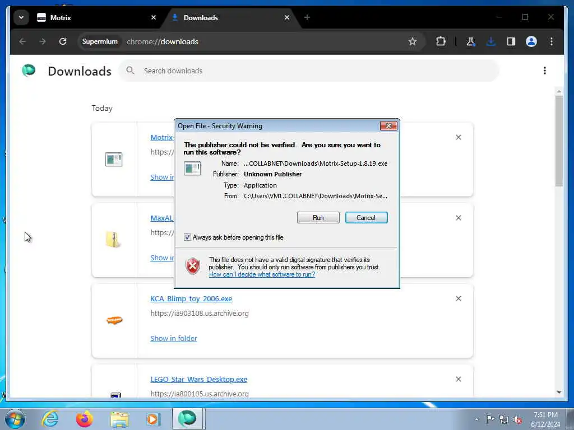Viewport: 574px width, 430px height.
Task: Click the Motrix installer file icon in downloads list
Action: pyautogui.click(x=114, y=159)
